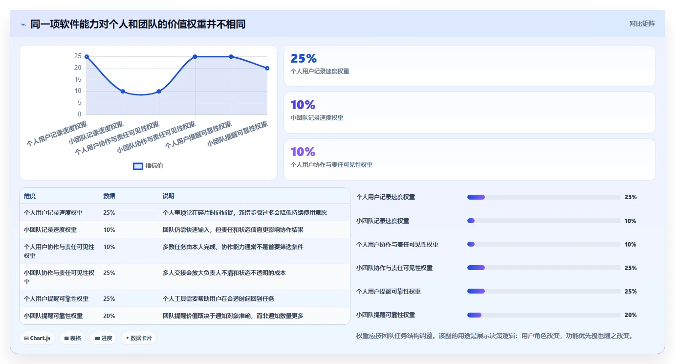Click the first chart data point at 25
675x364 pixels.
87,57
